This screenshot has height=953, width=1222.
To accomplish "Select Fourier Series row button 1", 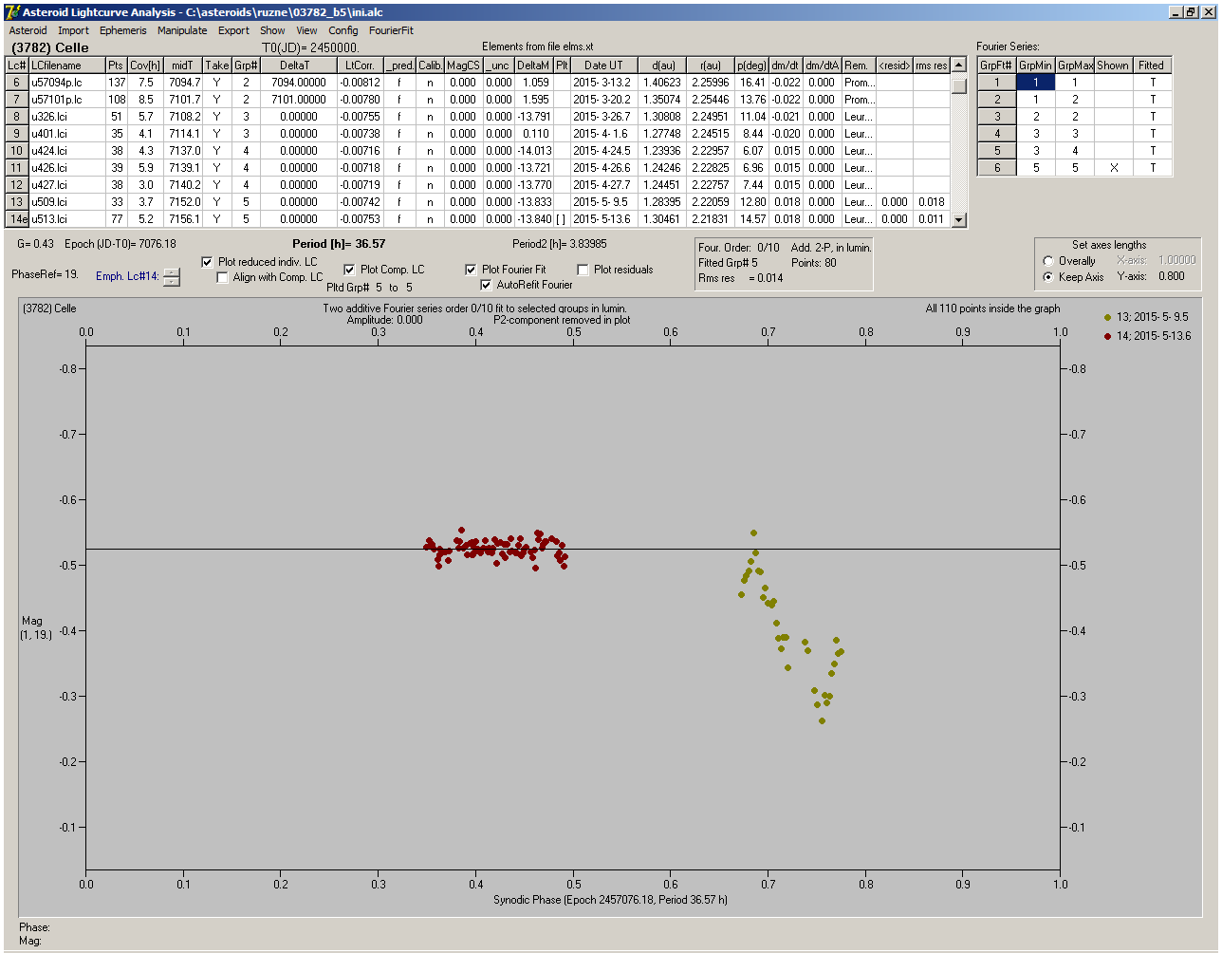I will click(997, 83).
